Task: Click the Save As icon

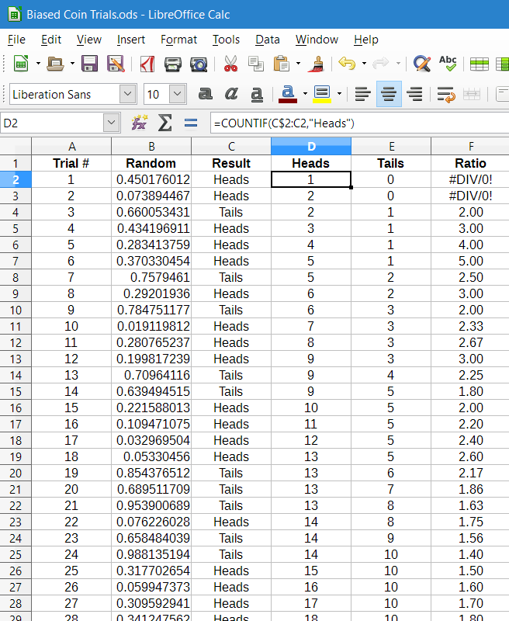Action: (x=116, y=64)
